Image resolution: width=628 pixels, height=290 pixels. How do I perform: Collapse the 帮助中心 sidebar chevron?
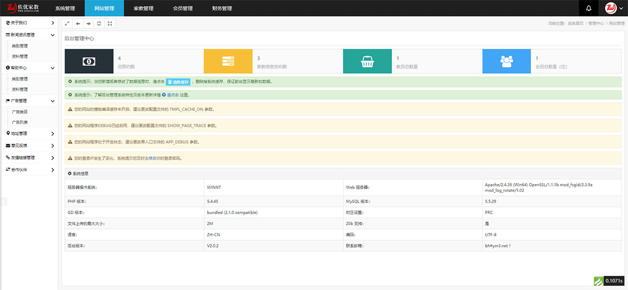pyautogui.click(x=53, y=68)
